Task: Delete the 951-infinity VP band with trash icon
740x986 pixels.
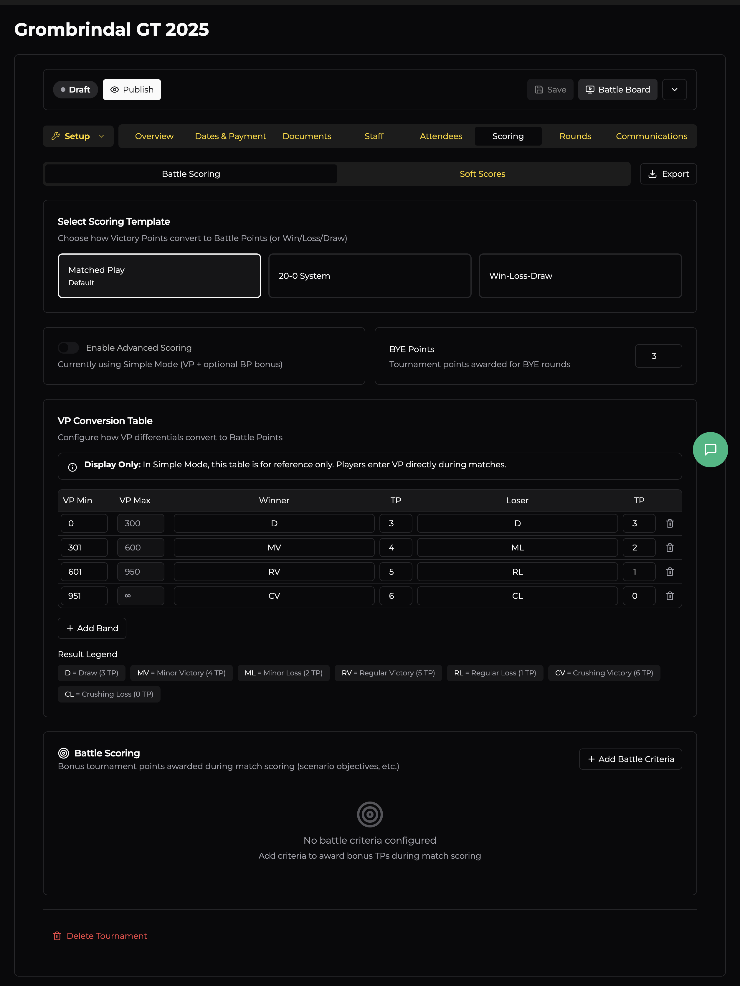Action: tap(670, 596)
